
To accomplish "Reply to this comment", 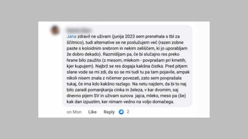I will 109,112.
